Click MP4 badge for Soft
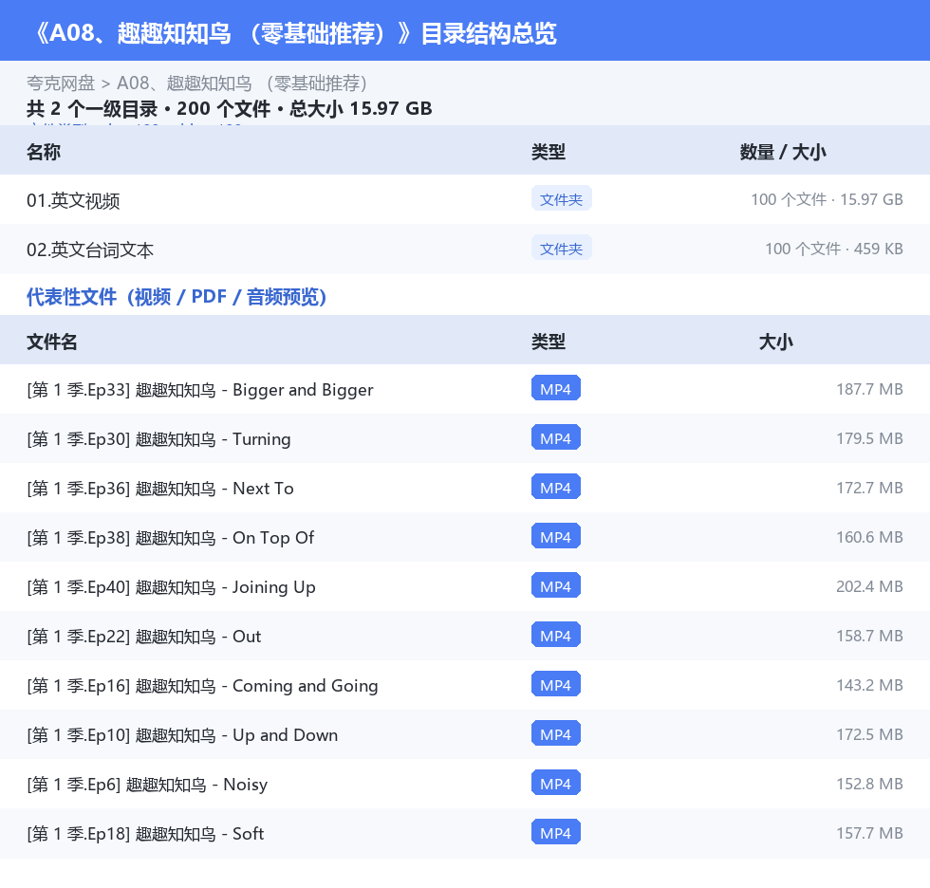Viewport: 930px width, 888px height. [x=556, y=832]
